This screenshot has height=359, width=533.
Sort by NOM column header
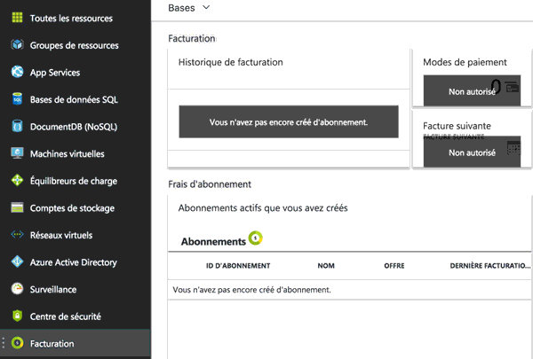(326, 266)
